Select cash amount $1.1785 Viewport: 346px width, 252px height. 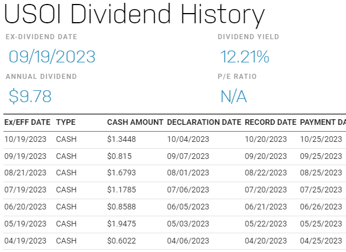(122, 190)
